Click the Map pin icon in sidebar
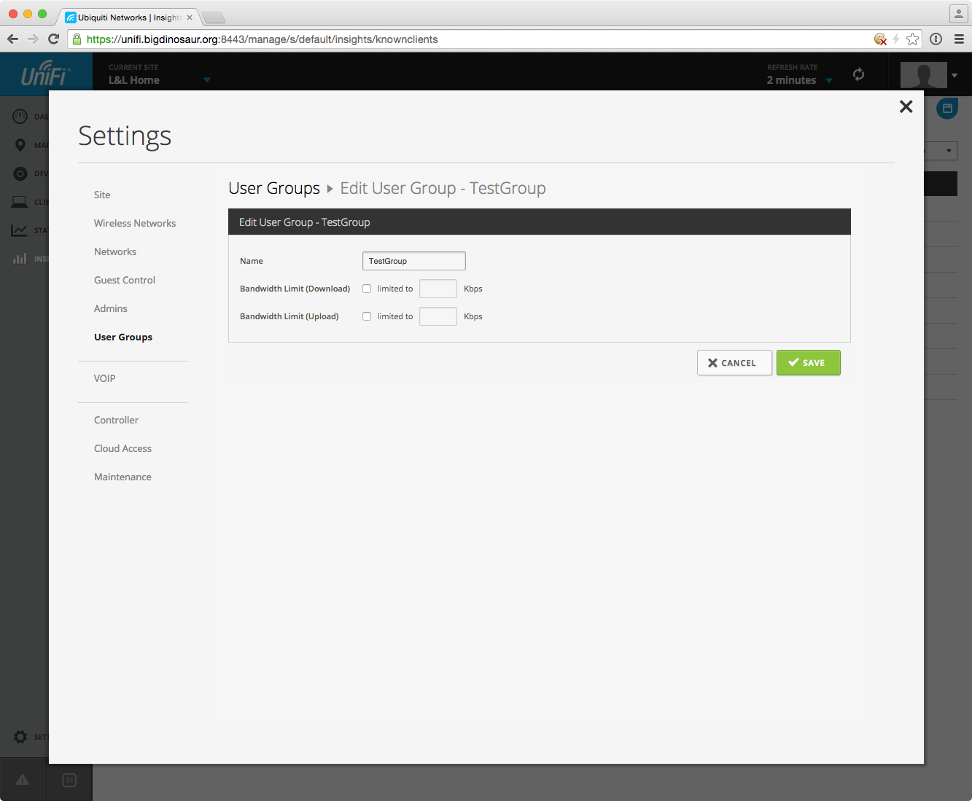The height and width of the screenshot is (801, 972). click(x=20, y=145)
